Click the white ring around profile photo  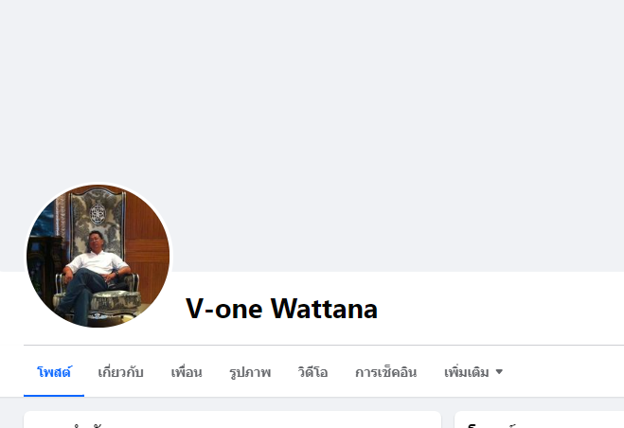pyautogui.click(x=98, y=184)
